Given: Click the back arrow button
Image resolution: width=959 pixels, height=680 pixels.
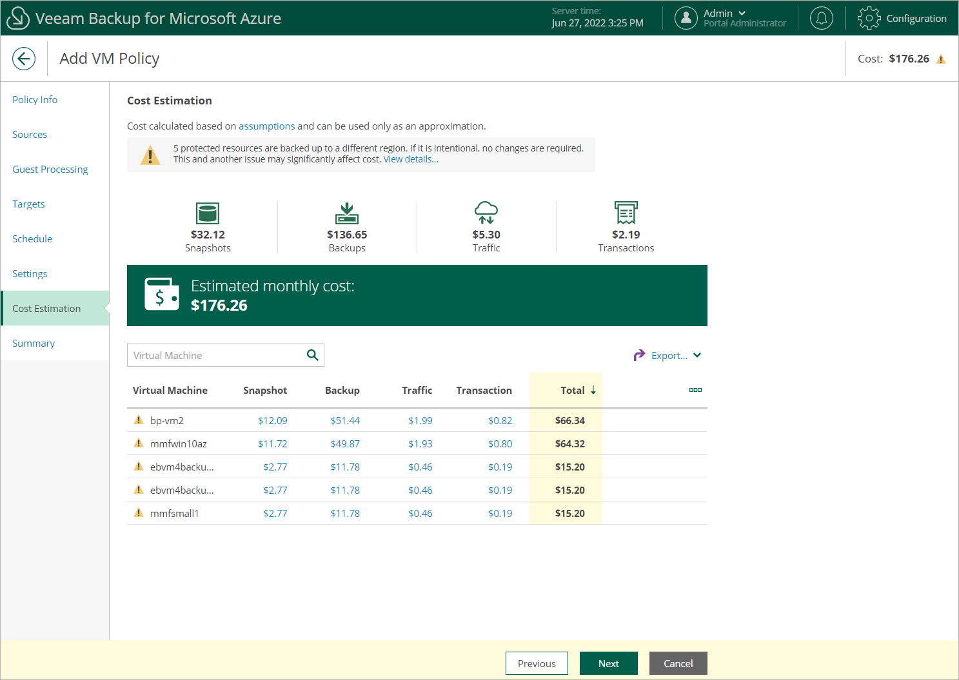Looking at the screenshot, I should (24, 59).
